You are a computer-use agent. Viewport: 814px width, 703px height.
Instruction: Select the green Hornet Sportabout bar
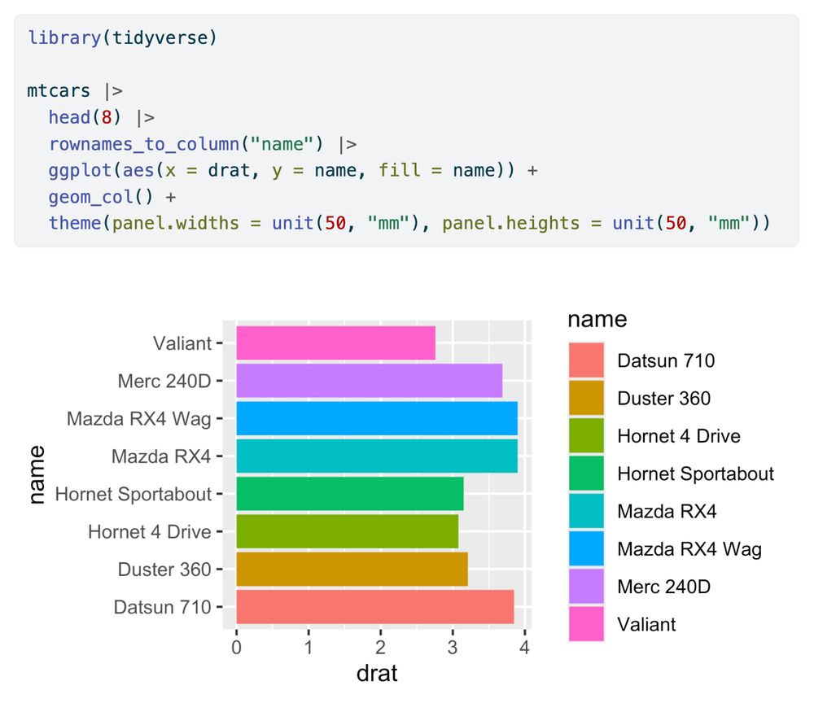[x=350, y=493]
